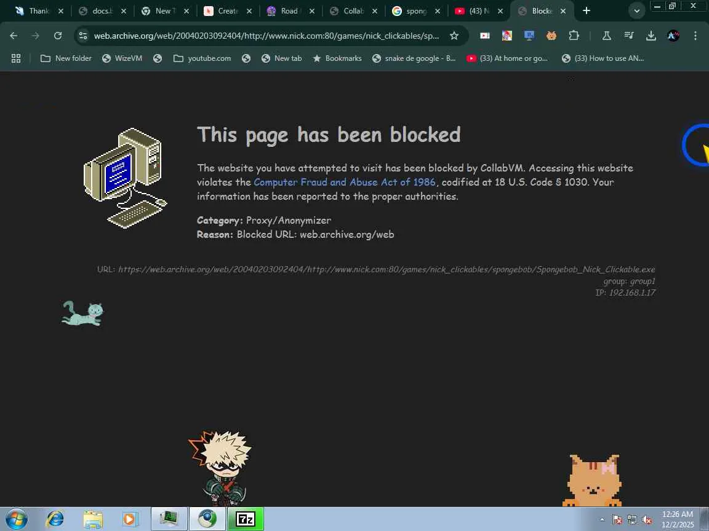Show hidden system tray icons
709x531 pixels.
pyautogui.click(x=603, y=520)
